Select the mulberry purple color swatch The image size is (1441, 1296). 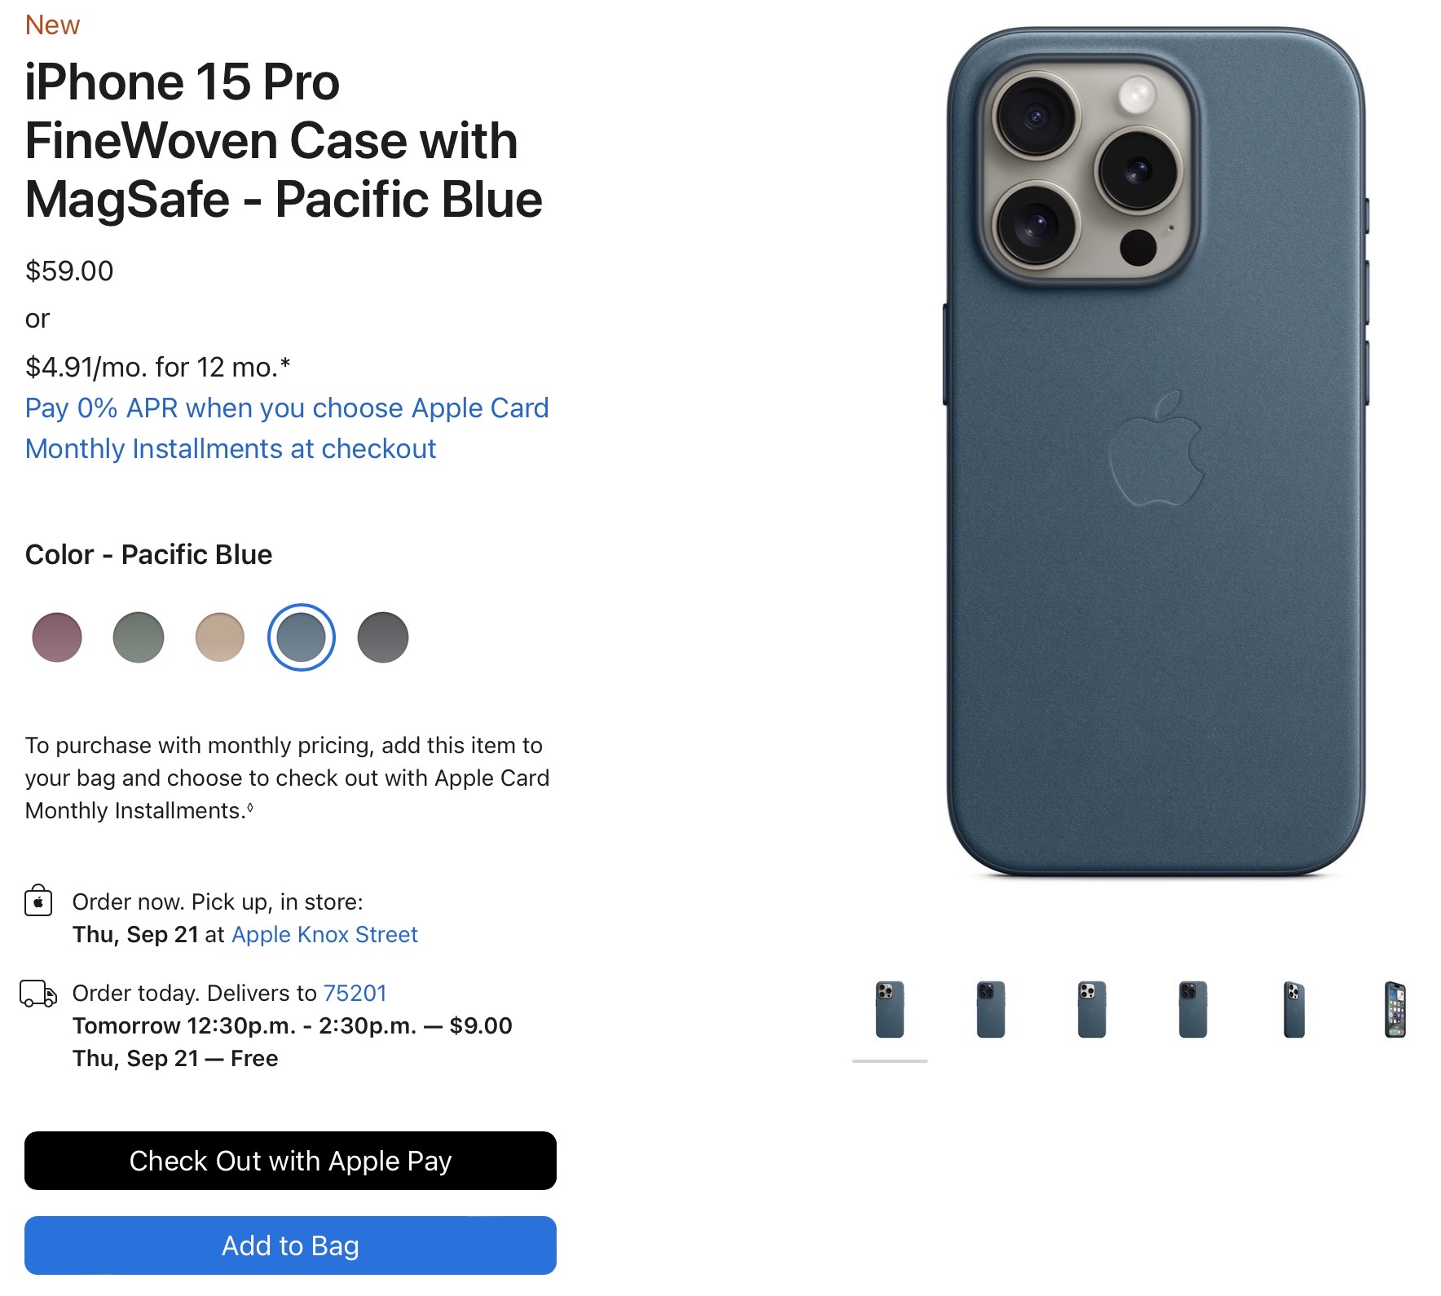57,637
